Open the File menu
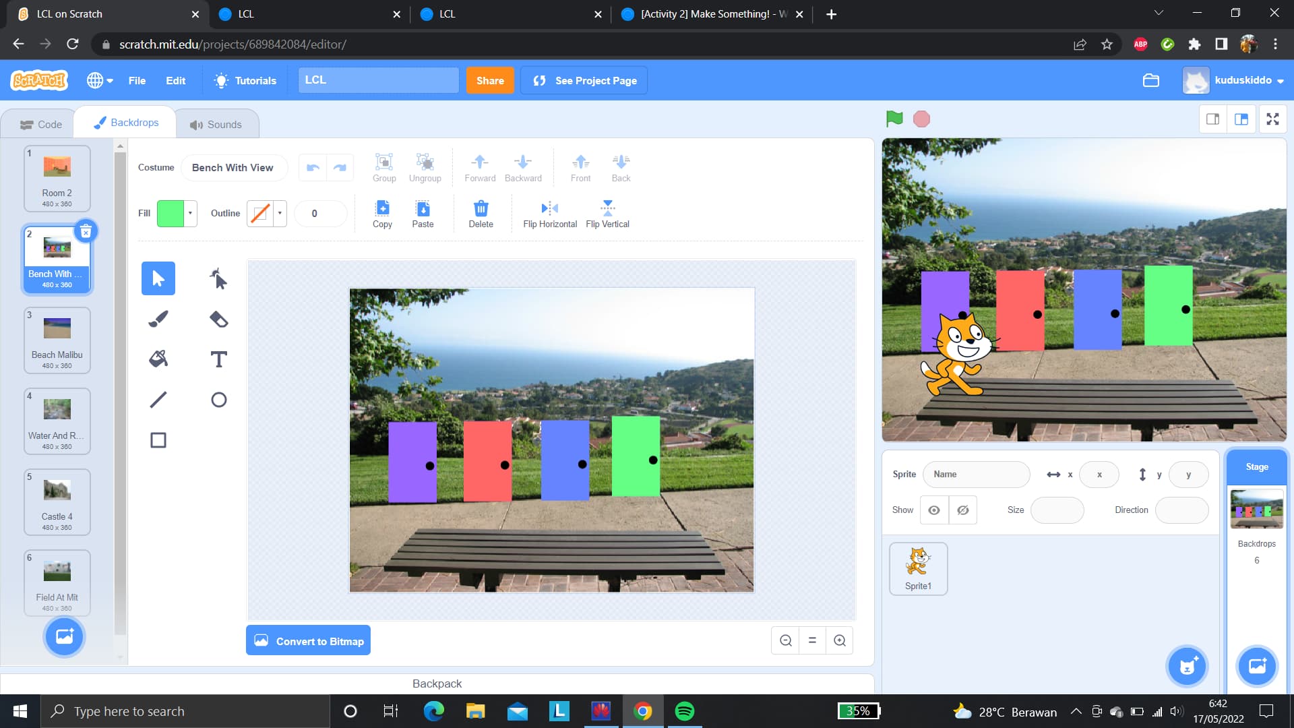Screen dimensions: 1294x728 click(137, 80)
